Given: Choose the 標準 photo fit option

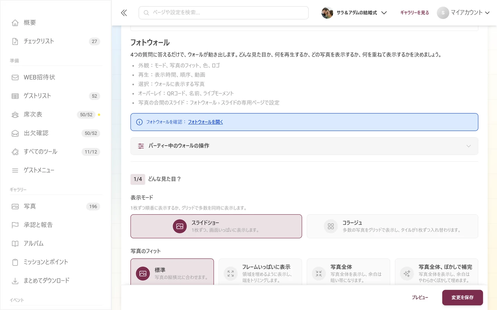Looking at the screenshot, I should 172,272.
